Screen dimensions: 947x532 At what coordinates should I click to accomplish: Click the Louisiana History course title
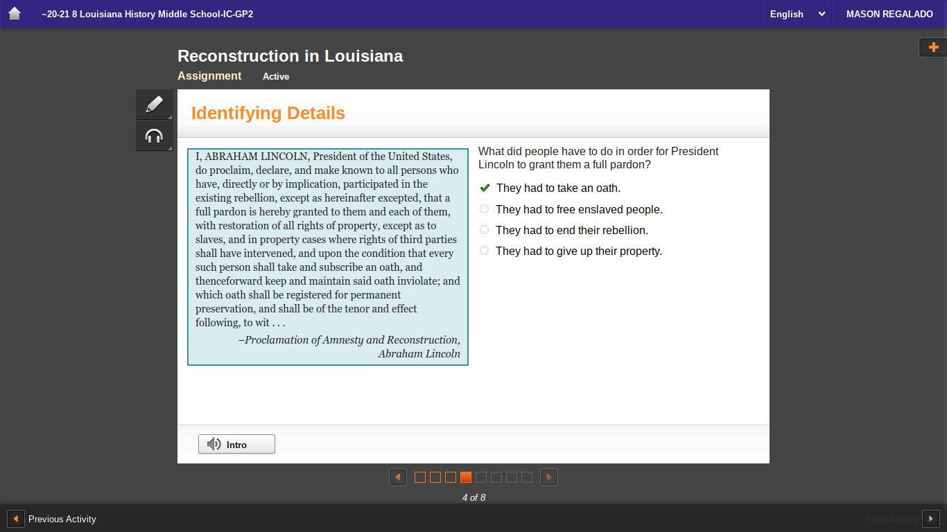[147, 14]
